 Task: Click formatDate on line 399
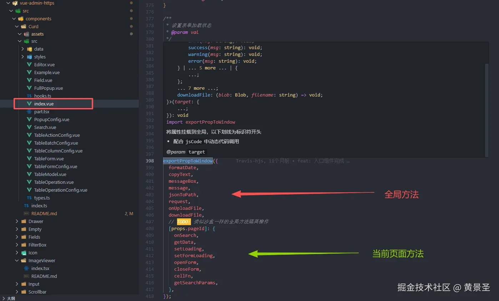click(x=182, y=168)
